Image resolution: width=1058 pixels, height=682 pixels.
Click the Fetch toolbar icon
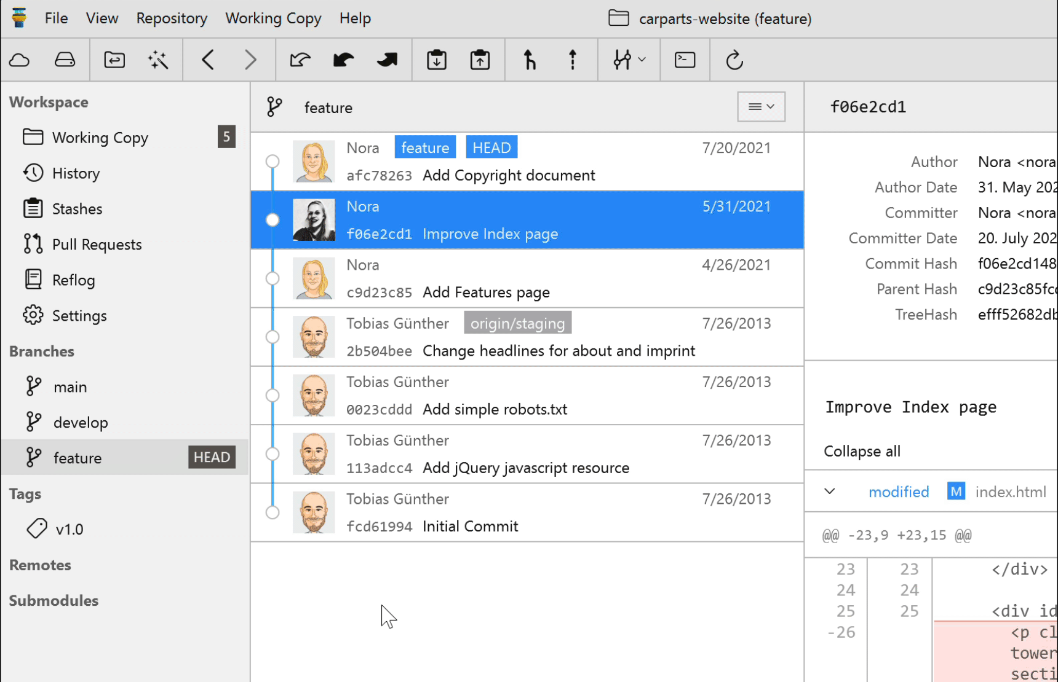tap(300, 60)
